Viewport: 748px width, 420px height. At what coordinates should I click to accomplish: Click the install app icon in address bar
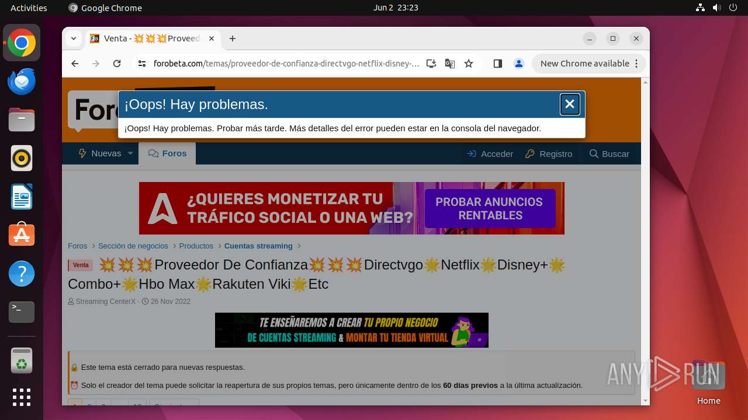pos(431,64)
